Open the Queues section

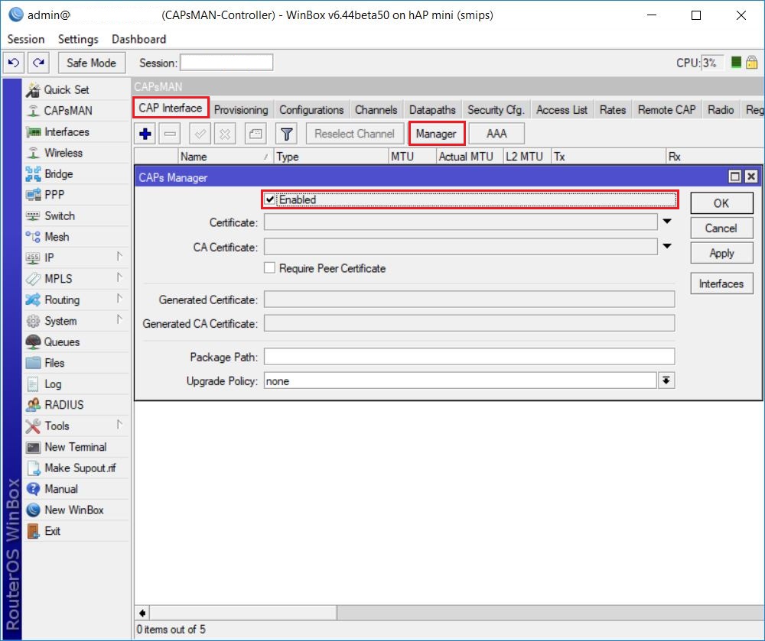61,342
